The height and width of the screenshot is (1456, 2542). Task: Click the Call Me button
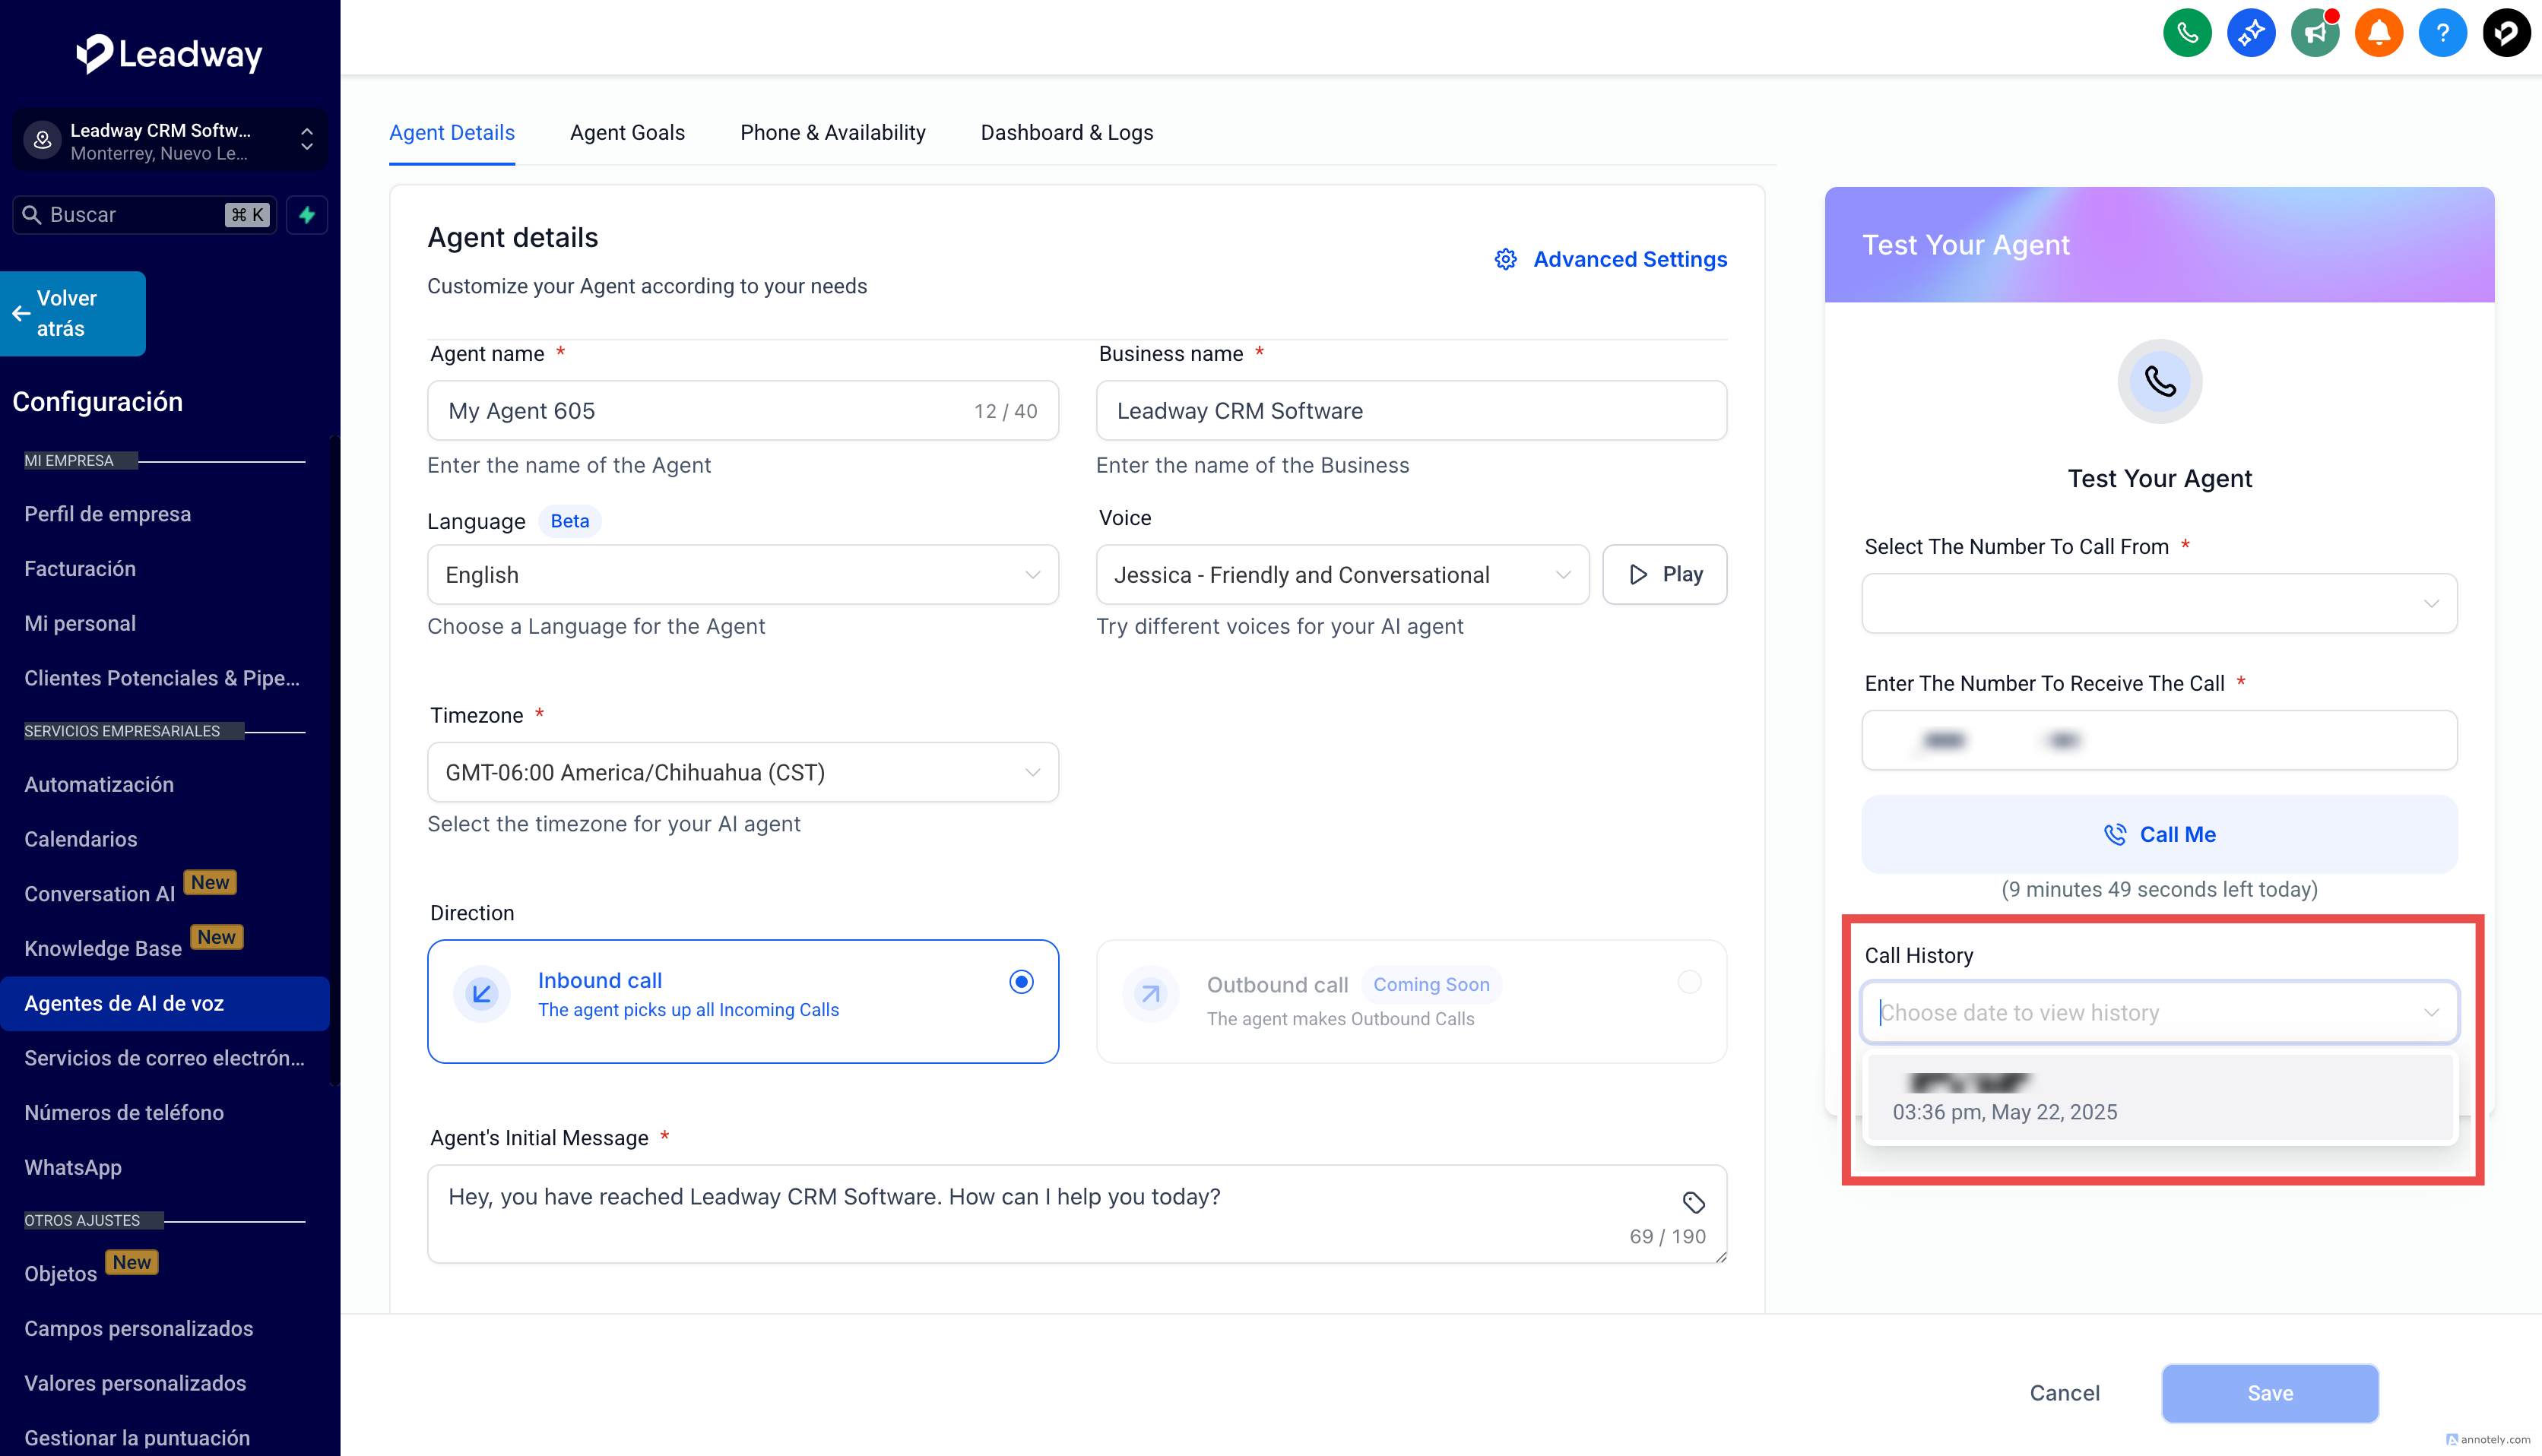coord(2159,834)
